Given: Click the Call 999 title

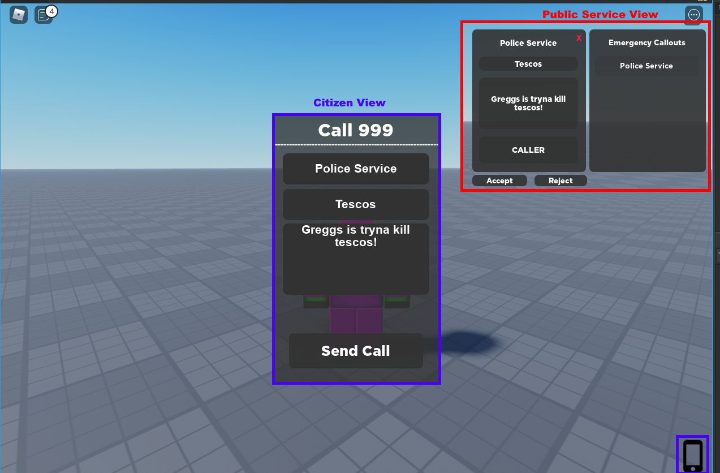Looking at the screenshot, I should pyautogui.click(x=356, y=130).
